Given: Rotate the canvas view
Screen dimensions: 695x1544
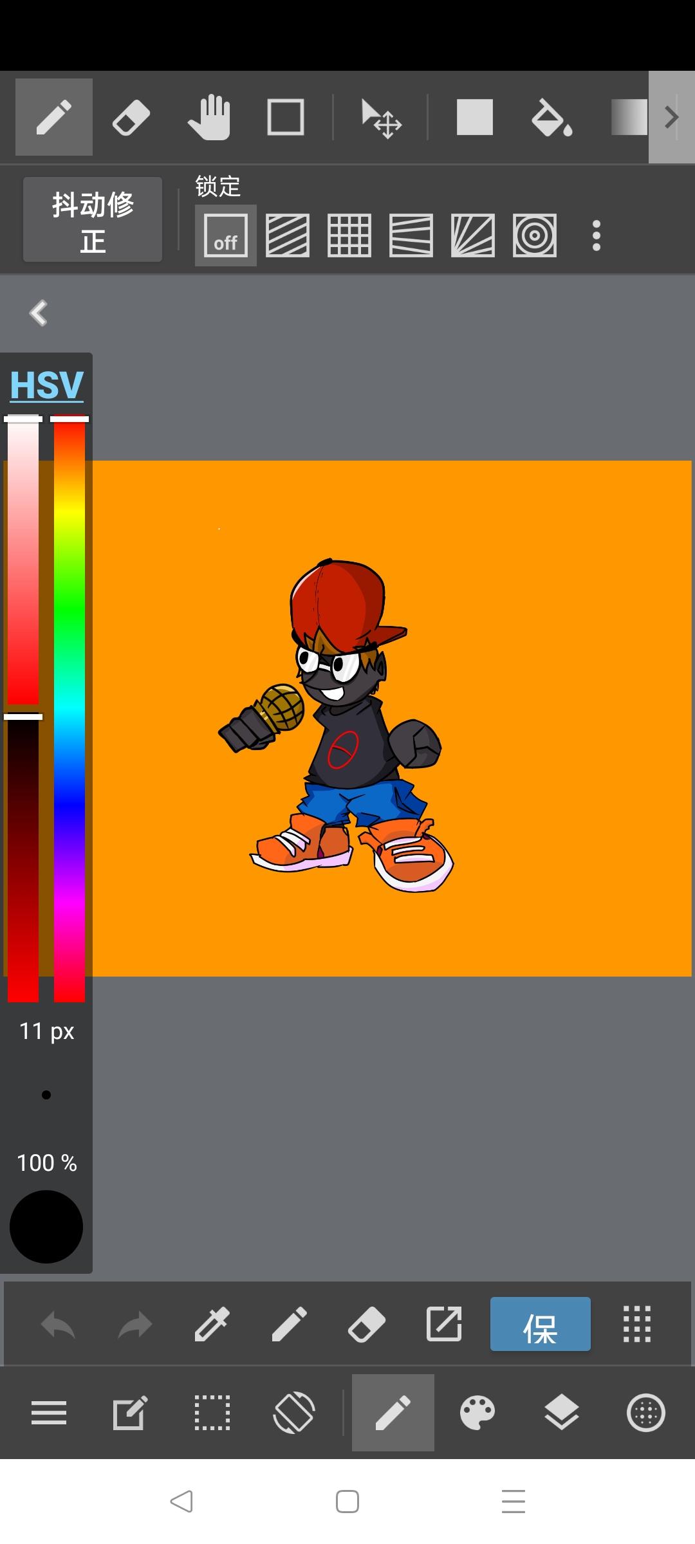Looking at the screenshot, I should click(x=294, y=1413).
